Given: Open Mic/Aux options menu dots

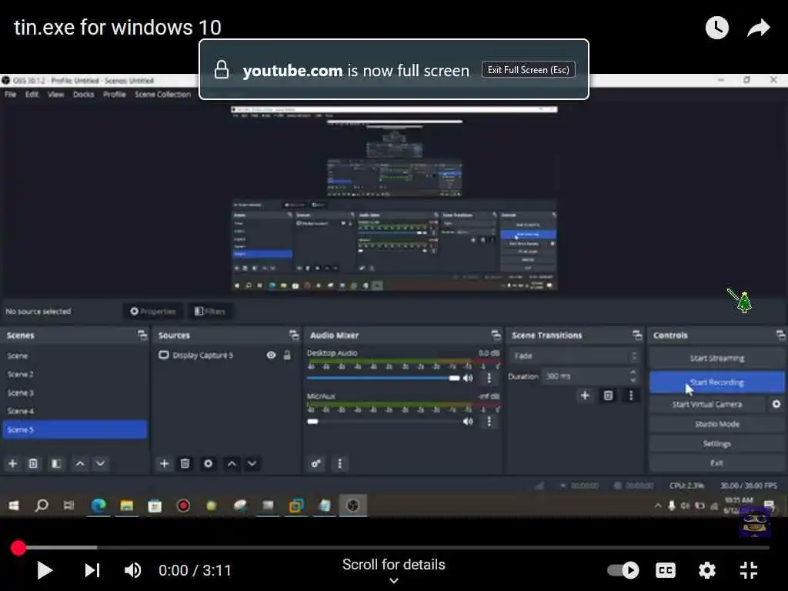Looking at the screenshot, I should pyautogui.click(x=489, y=421).
